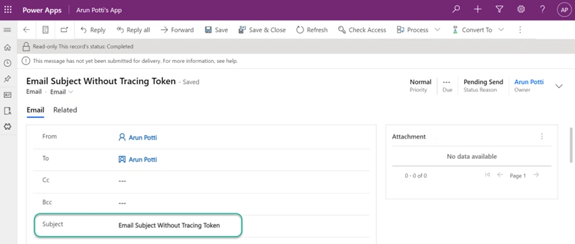Click the info icon in delivery message

pos(26,61)
